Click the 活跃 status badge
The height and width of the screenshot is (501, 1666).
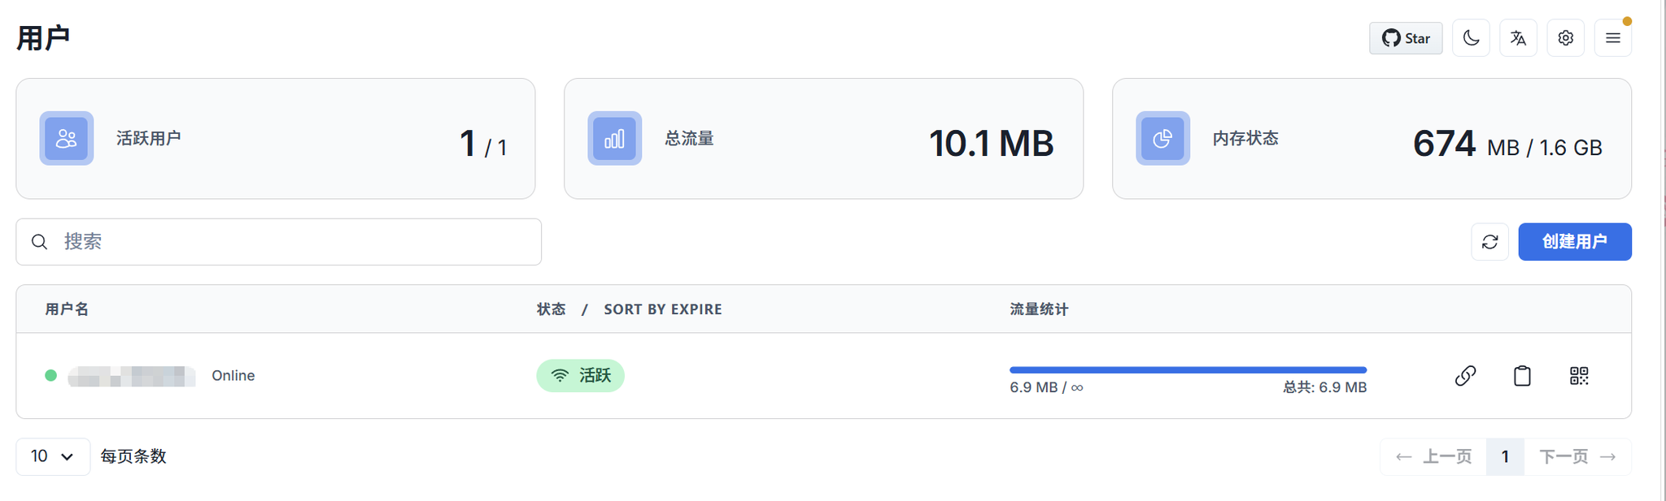point(580,375)
